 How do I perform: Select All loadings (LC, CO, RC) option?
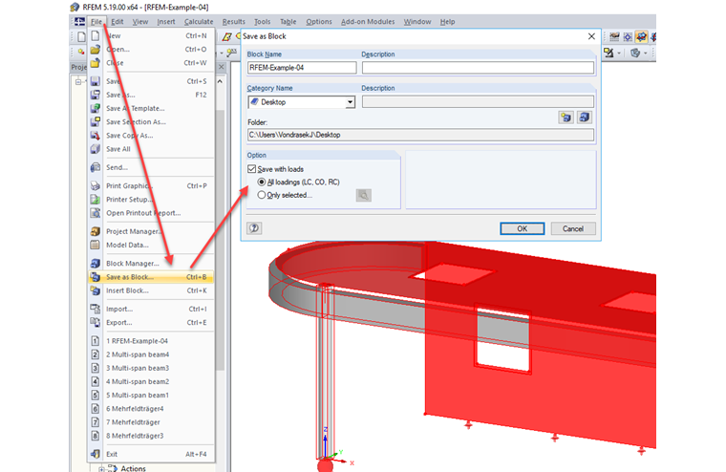point(262,182)
